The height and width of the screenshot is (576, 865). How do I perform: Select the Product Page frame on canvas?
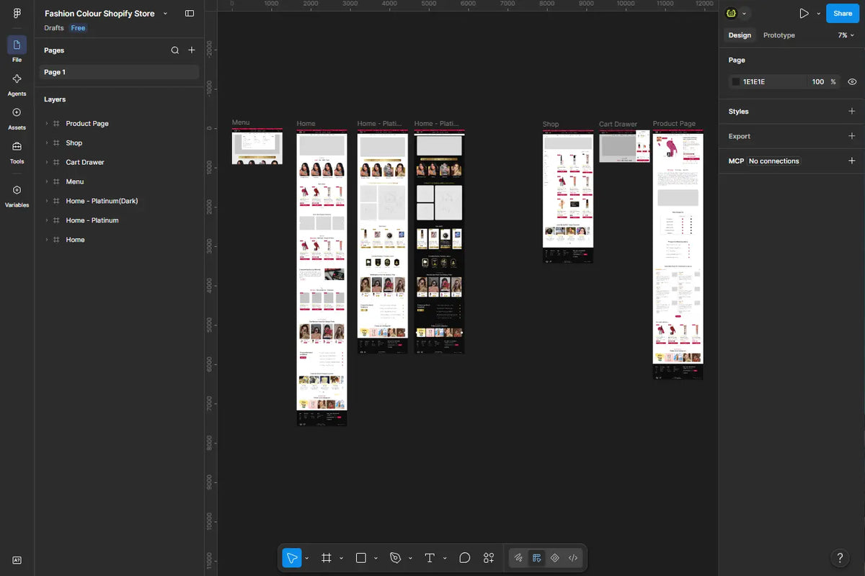678,254
